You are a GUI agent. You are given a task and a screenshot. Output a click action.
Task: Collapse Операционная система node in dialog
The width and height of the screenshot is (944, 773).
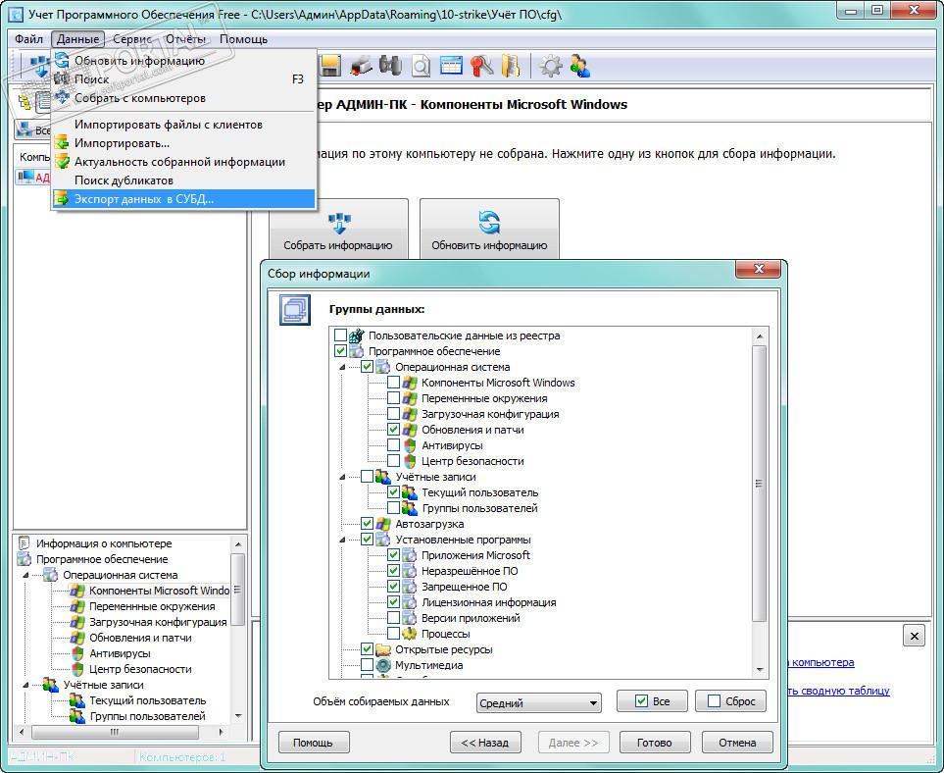(x=342, y=367)
